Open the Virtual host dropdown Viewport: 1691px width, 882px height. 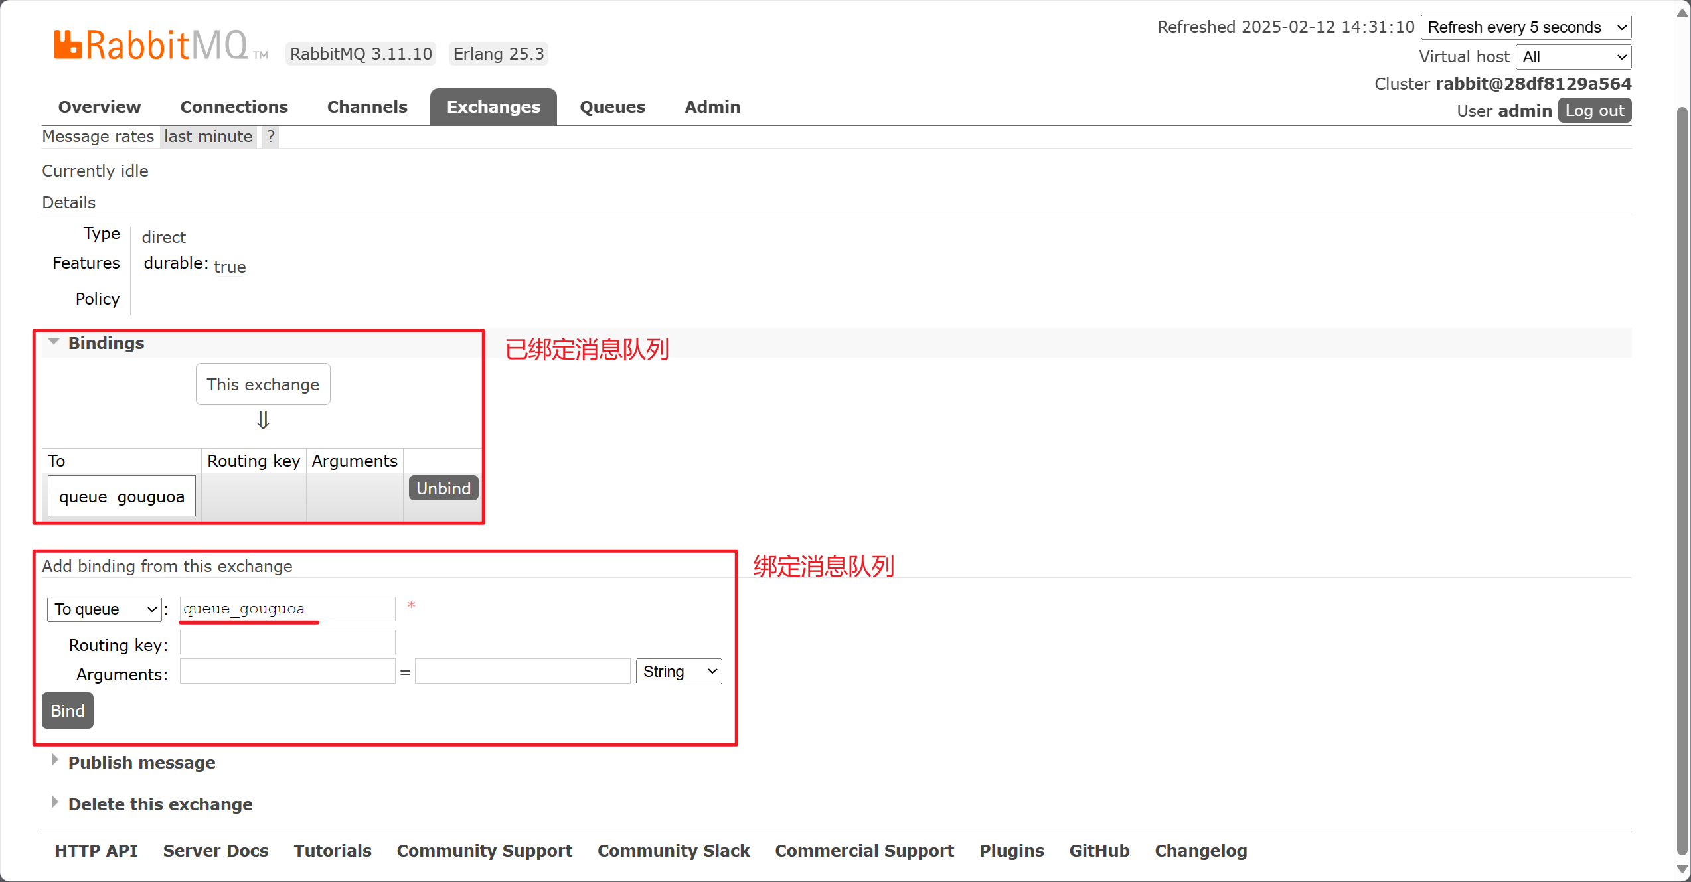coord(1573,57)
